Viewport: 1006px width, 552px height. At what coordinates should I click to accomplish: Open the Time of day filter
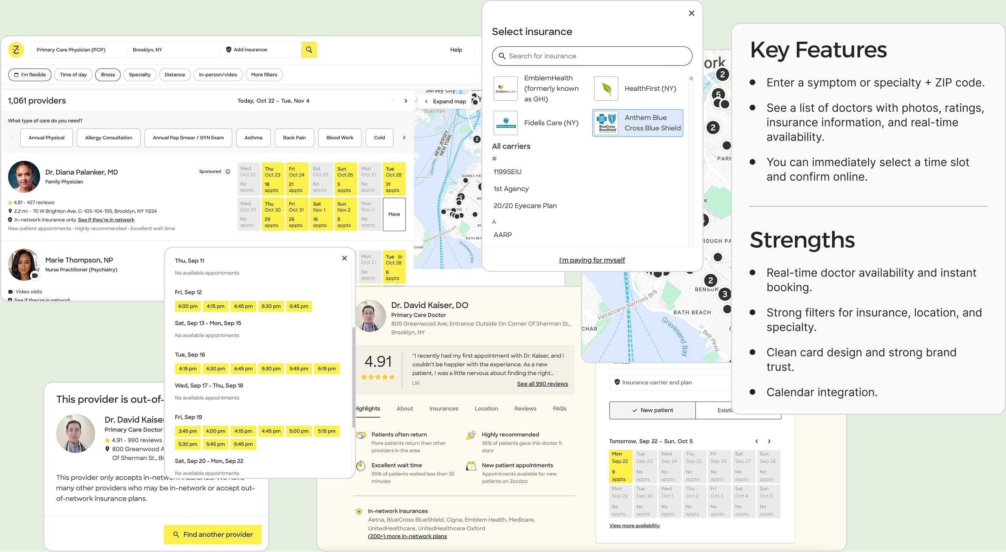73,75
